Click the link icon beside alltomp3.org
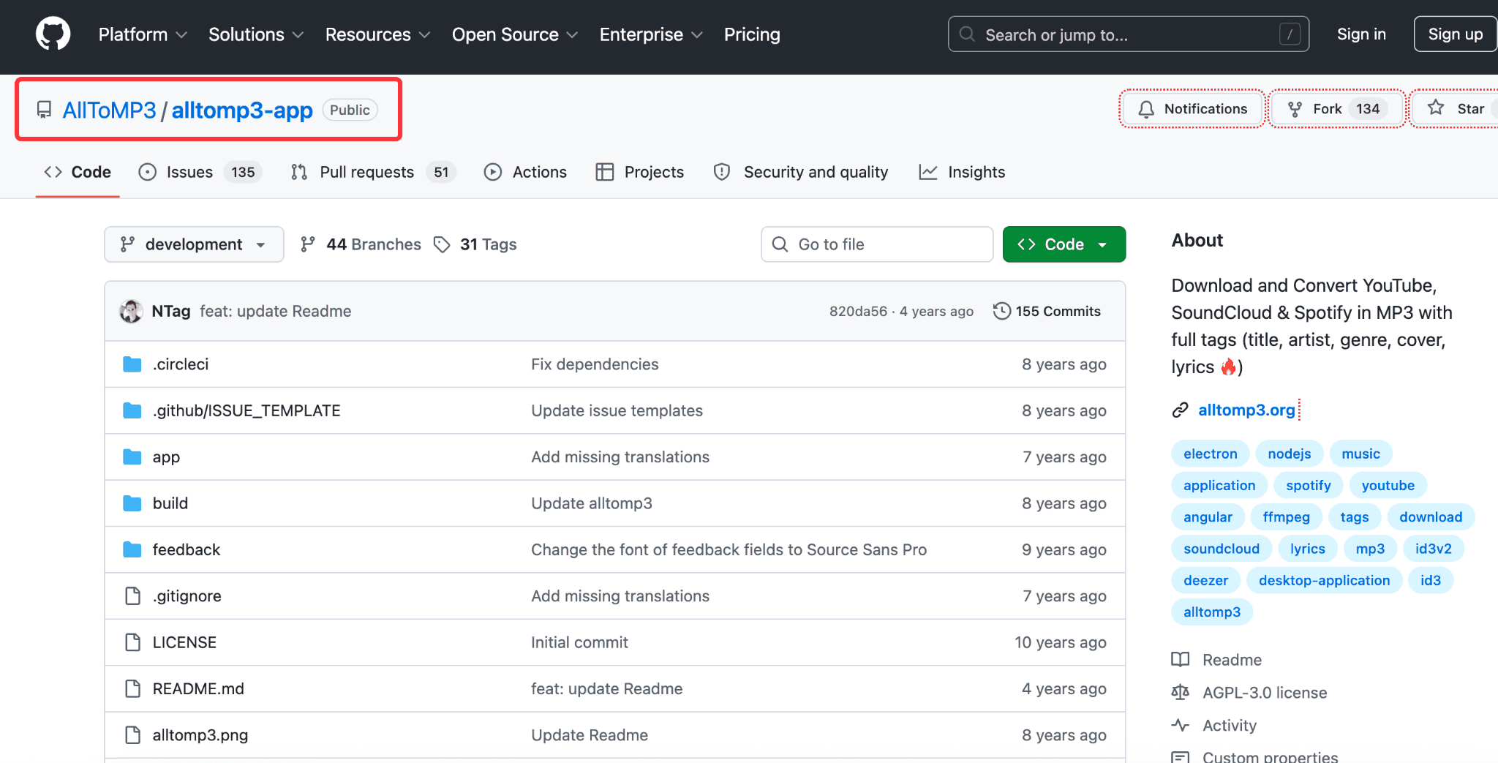 click(1180, 410)
